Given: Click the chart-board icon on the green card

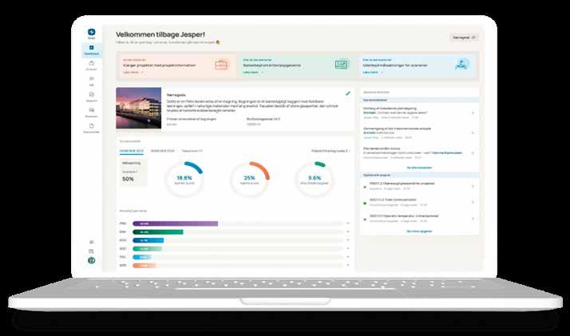Looking at the screenshot, I should click(x=341, y=65).
